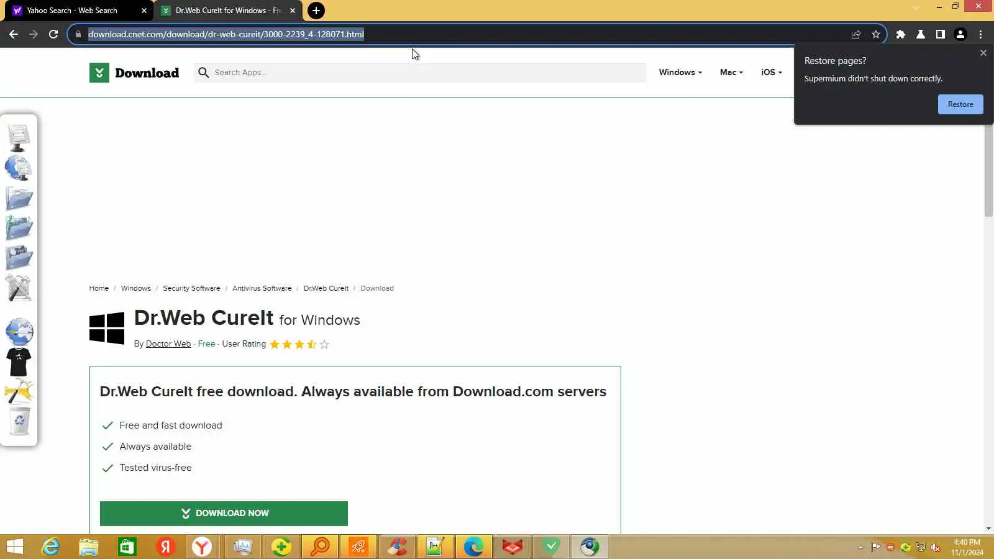This screenshot has height=559, width=994.
Task: Close the Dr.Web CureIt tab
Action: [293, 11]
